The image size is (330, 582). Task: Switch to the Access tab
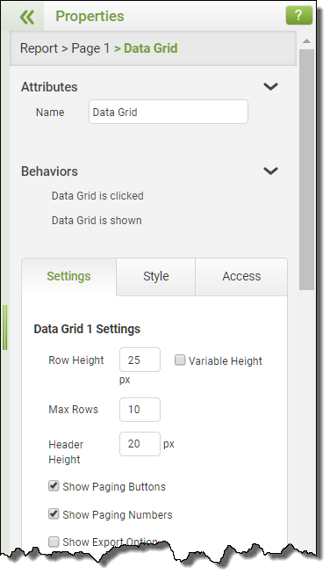[x=241, y=277]
